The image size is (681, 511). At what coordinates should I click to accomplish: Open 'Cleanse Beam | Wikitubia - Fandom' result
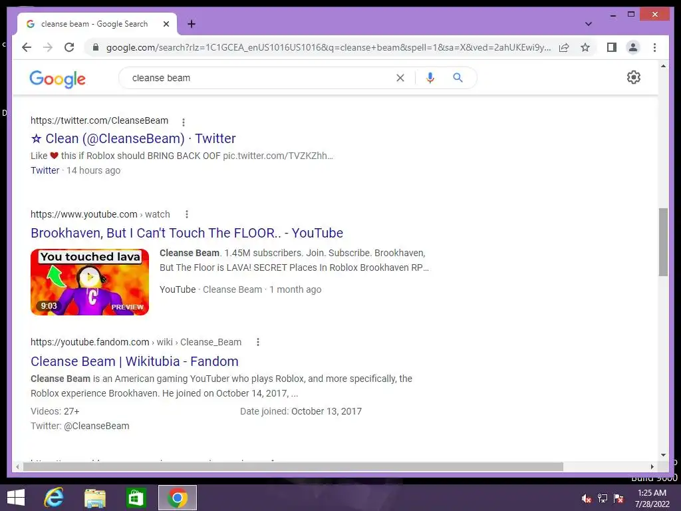click(134, 361)
